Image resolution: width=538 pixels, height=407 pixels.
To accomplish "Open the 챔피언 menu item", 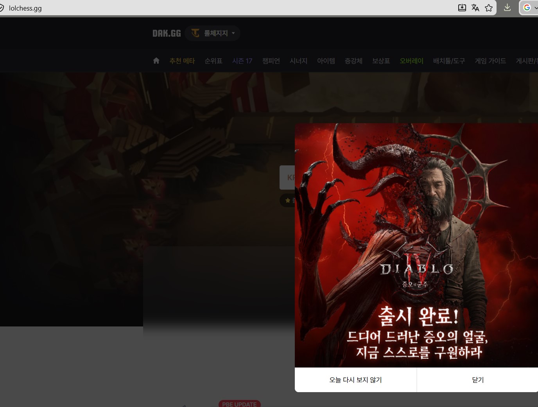I will tap(271, 61).
